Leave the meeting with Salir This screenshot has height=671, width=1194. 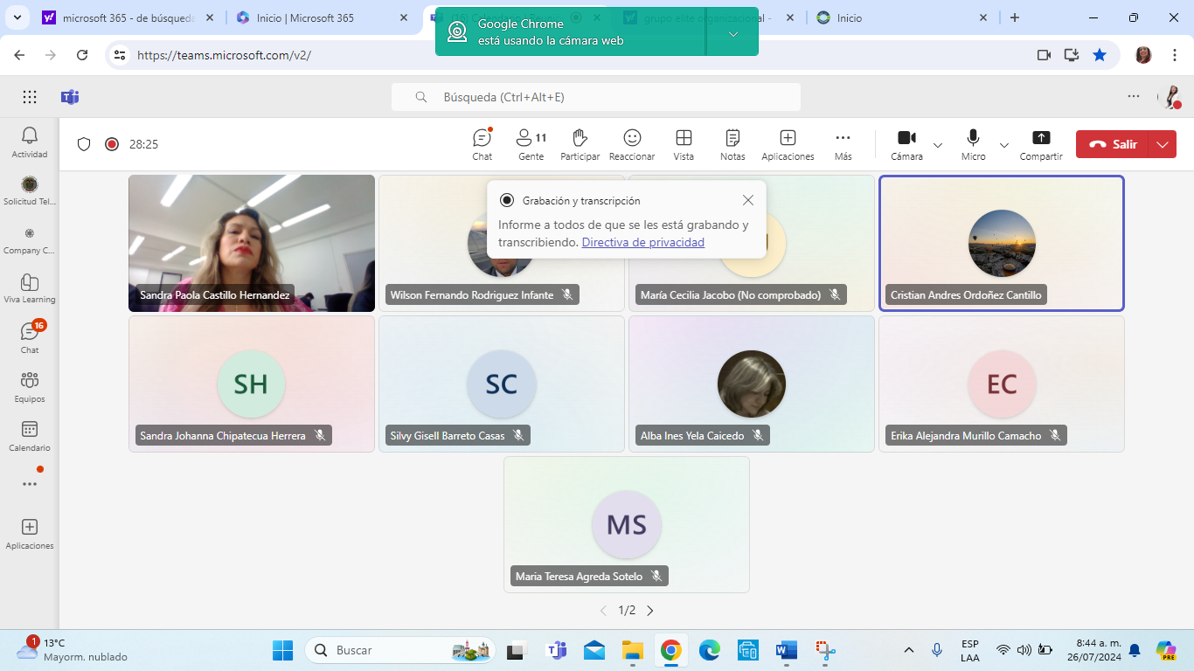point(1114,144)
